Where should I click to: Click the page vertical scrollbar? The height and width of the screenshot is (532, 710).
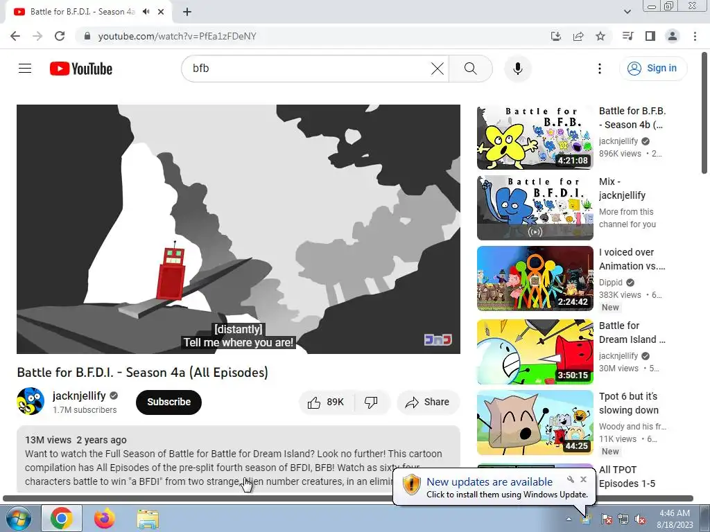click(704, 113)
